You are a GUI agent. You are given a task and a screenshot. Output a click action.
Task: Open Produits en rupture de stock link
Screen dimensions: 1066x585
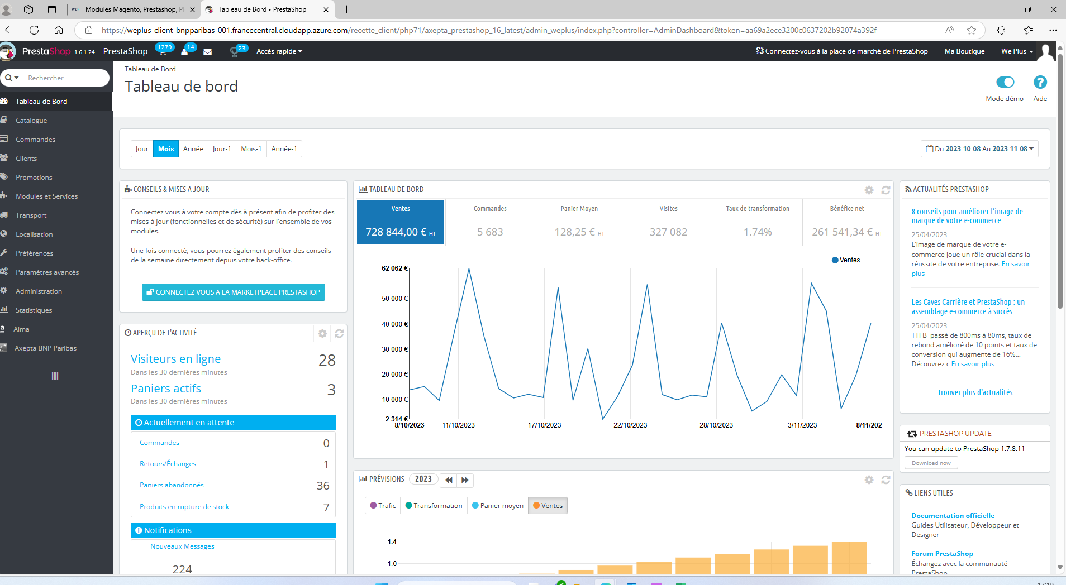click(184, 507)
